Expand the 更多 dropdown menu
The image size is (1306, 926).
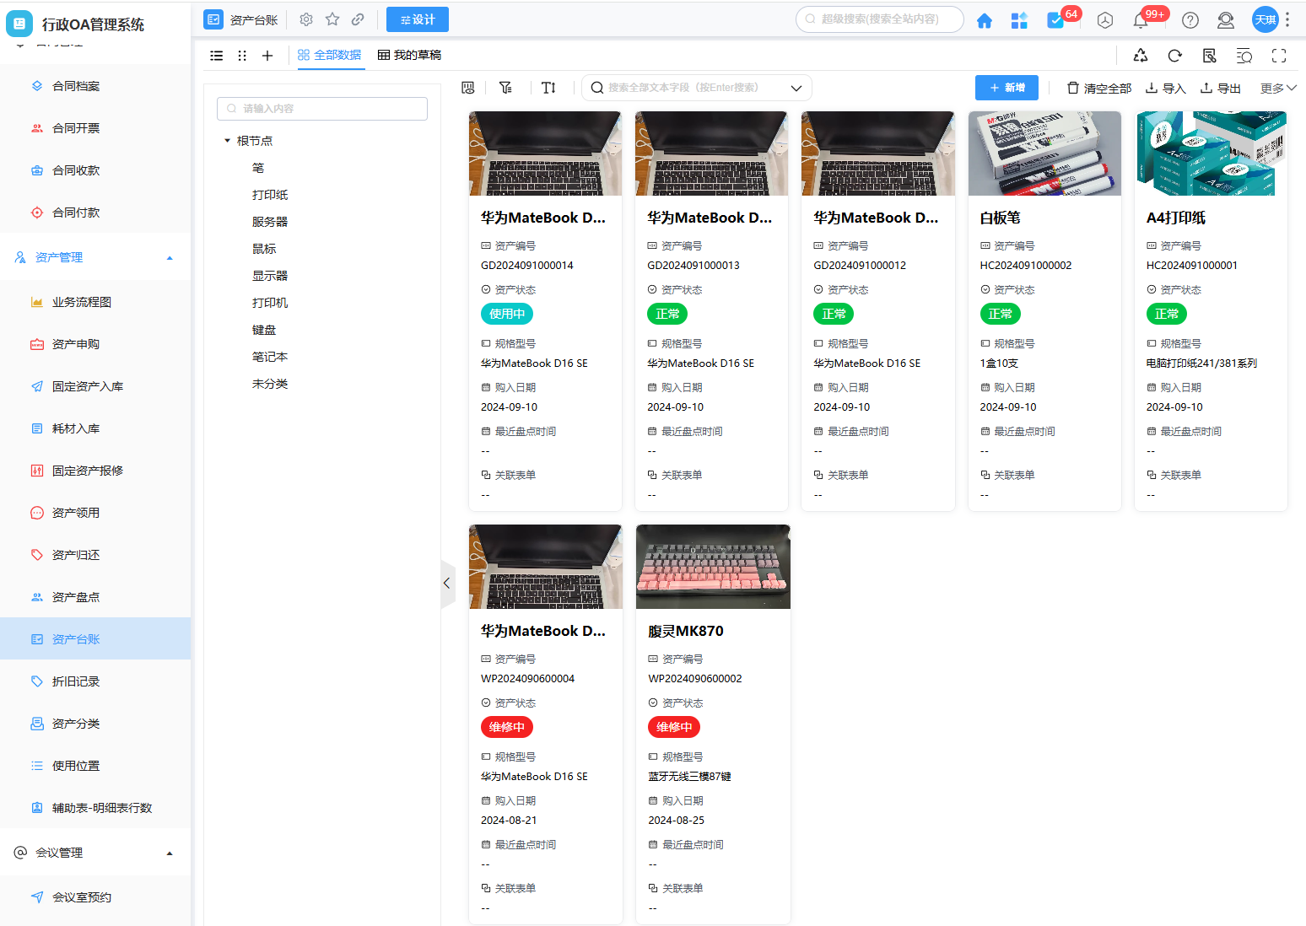pos(1277,88)
